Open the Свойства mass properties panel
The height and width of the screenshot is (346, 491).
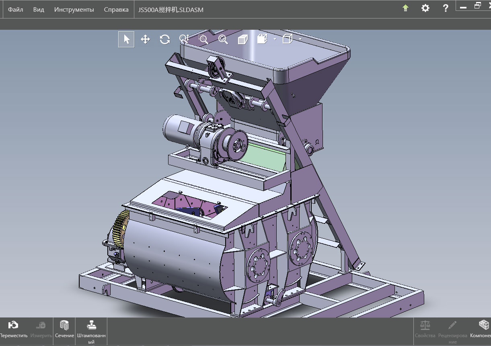click(425, 329)
